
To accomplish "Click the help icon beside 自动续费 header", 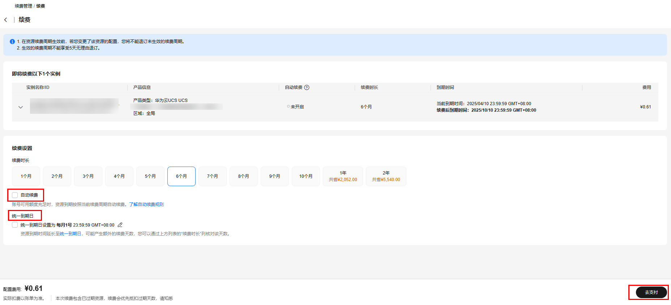I will [307, 87].
